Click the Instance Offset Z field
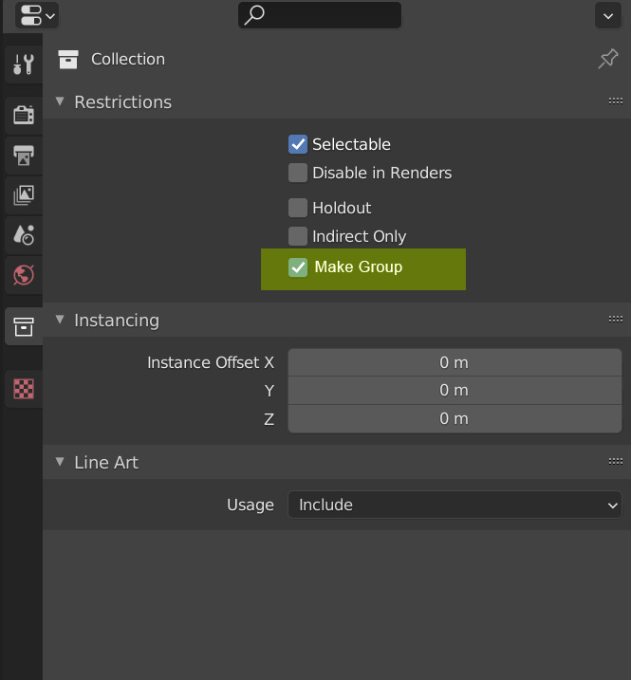631x680 pixels. tap(455, 418)
